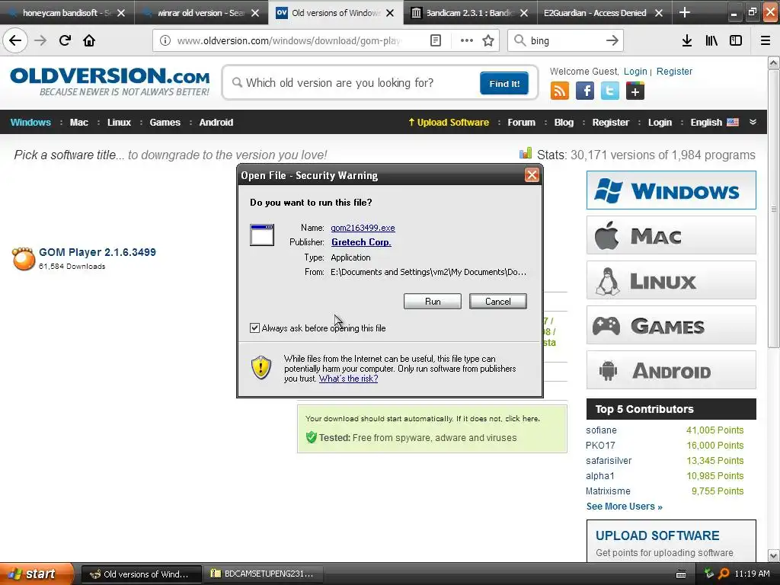Open the Start button on taskbar

[36, 574]
